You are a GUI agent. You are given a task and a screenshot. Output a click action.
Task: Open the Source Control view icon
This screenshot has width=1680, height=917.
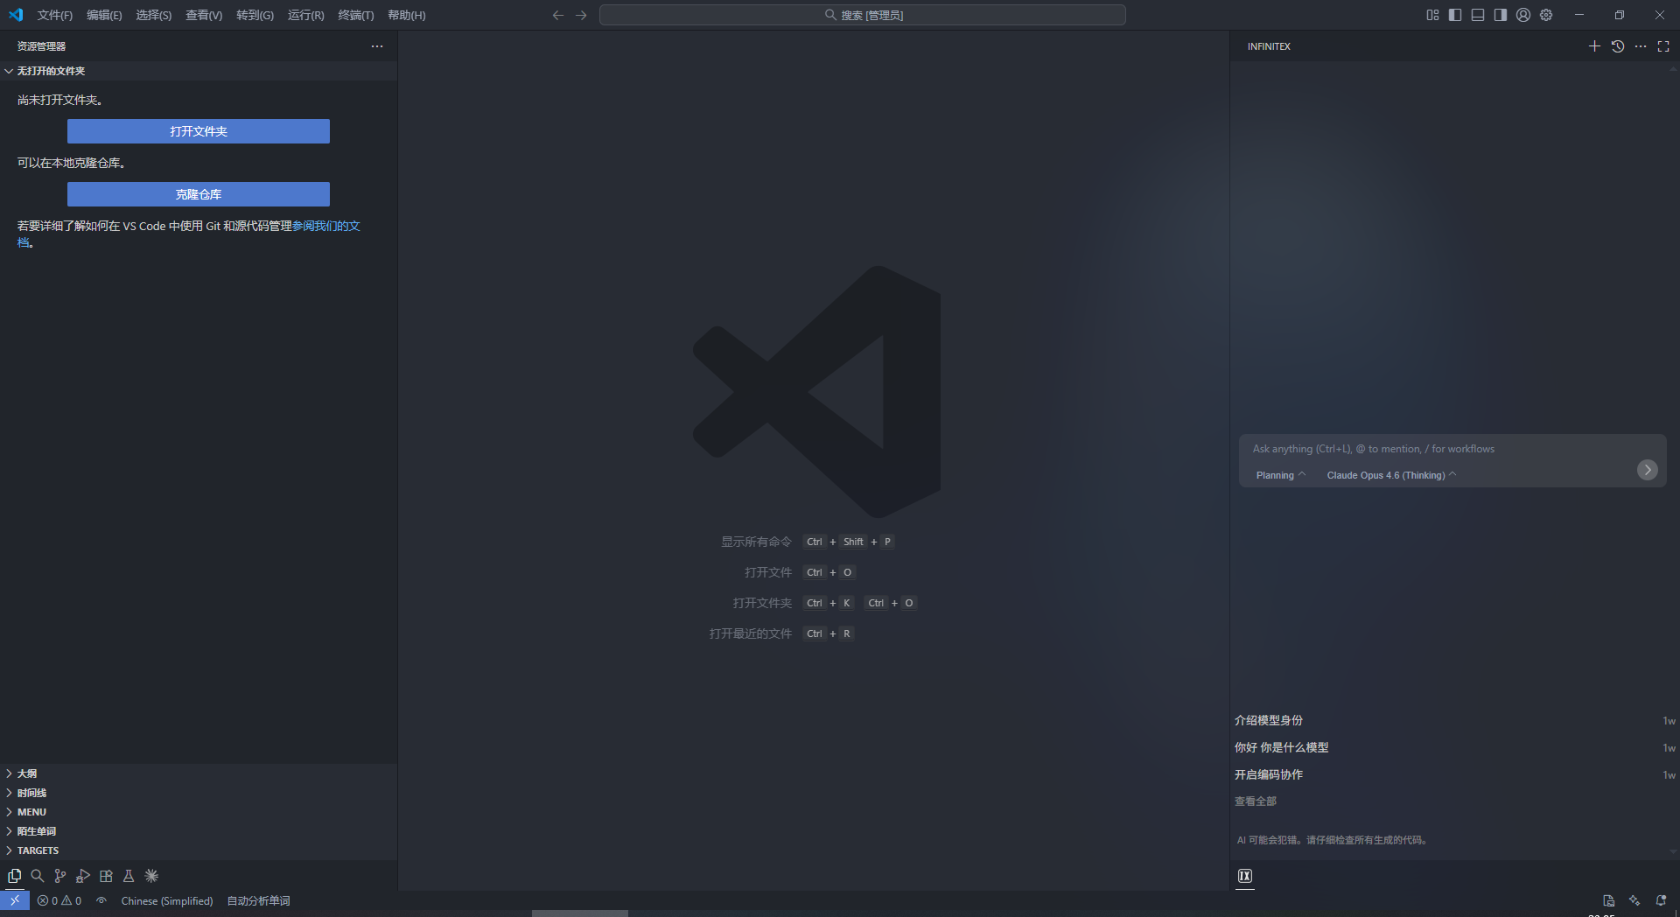[59, 876]
